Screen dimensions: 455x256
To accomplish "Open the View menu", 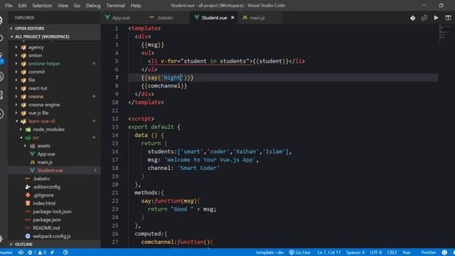I will coord(63,6).
